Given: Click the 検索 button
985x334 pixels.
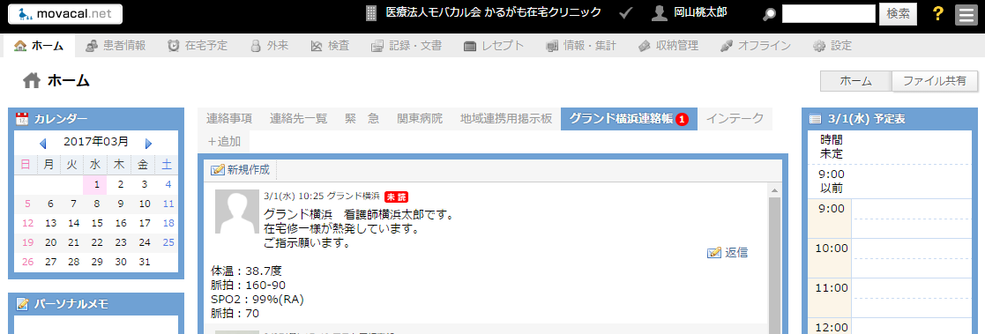Looking at the screenshot, I should click(898, 14).
